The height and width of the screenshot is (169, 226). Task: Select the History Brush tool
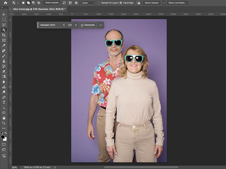4,66
